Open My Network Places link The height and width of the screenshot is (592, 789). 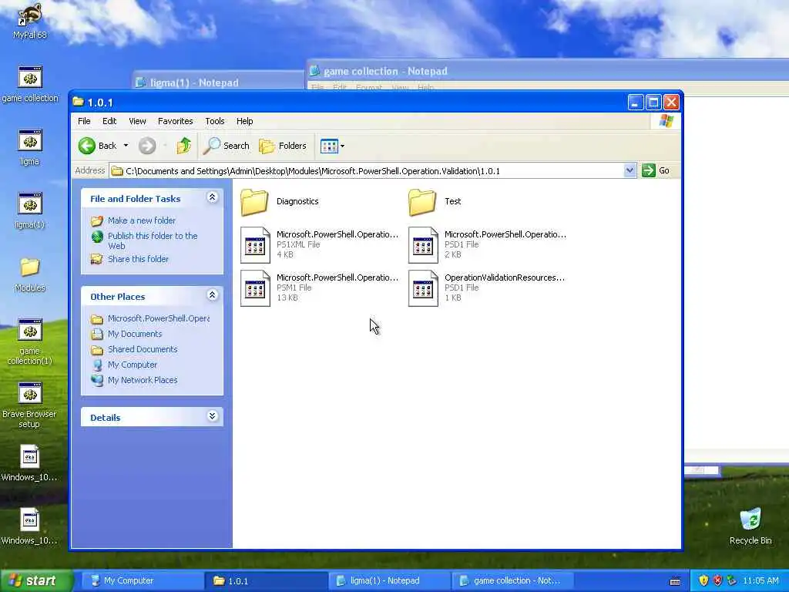[143, 380]
